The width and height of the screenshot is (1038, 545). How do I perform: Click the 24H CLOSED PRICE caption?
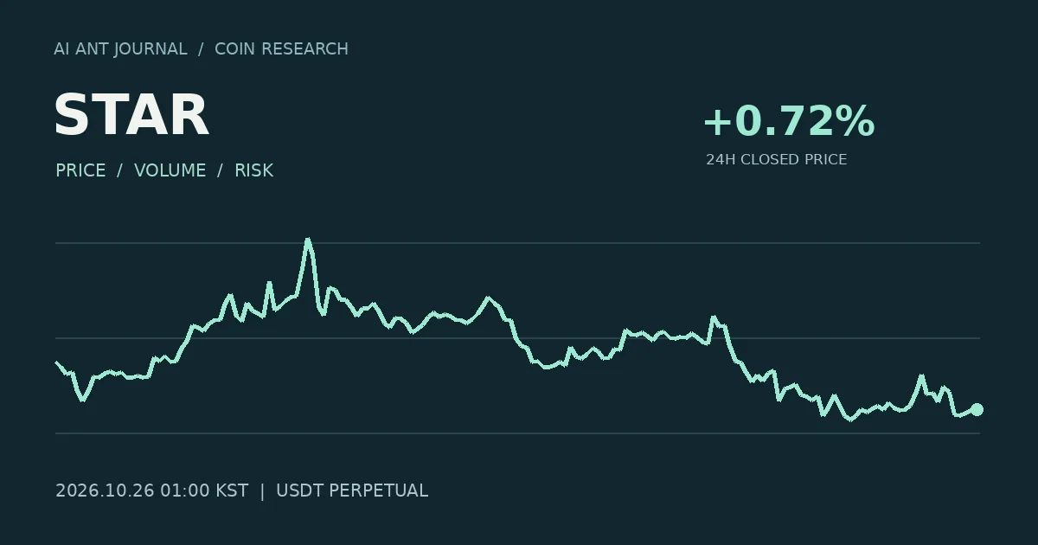(x=776, y=160)
